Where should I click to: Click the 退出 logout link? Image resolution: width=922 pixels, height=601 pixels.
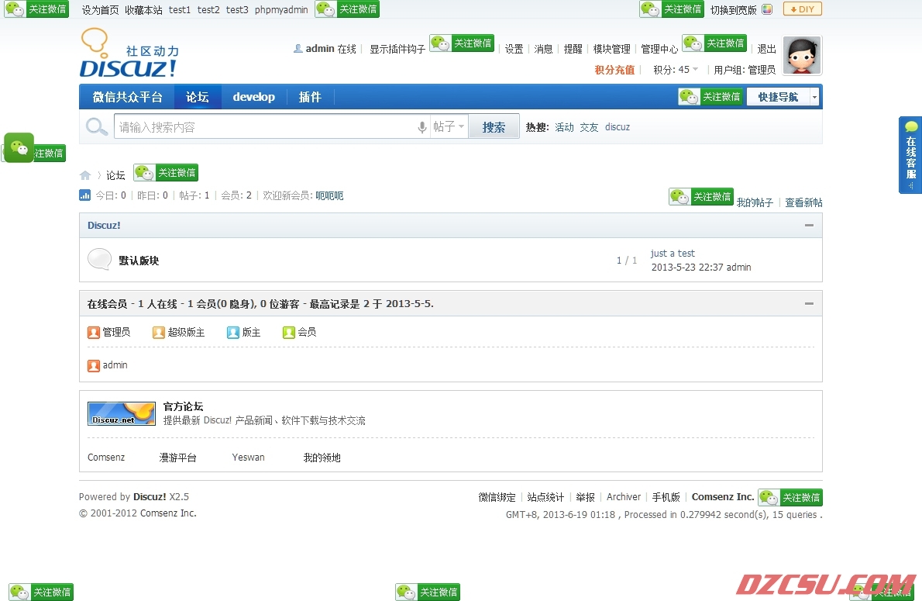(767, 49)
